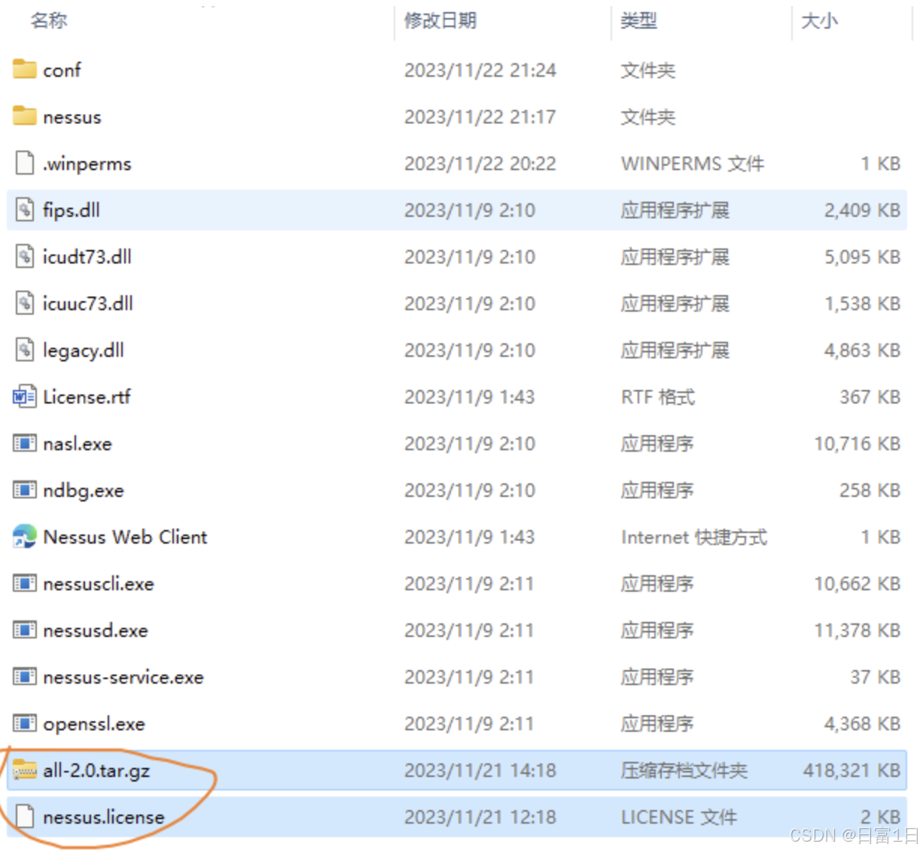This screenshot has width=923, height=850.
Task: Click the legacy.dll file icon
Action: click(x=25, y=349)
